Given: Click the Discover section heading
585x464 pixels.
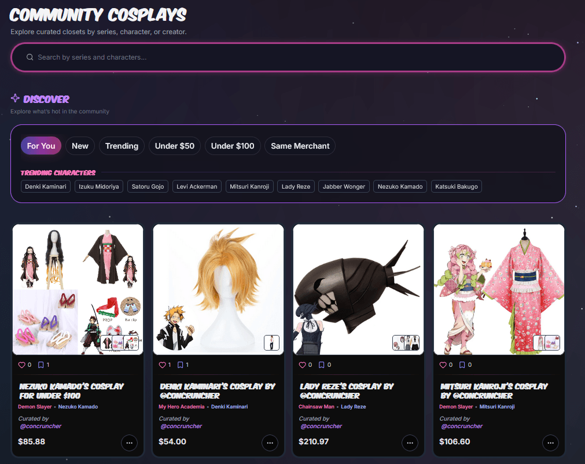Looking at the screenshot, I should pyautogui.click(x=46, y=99).
